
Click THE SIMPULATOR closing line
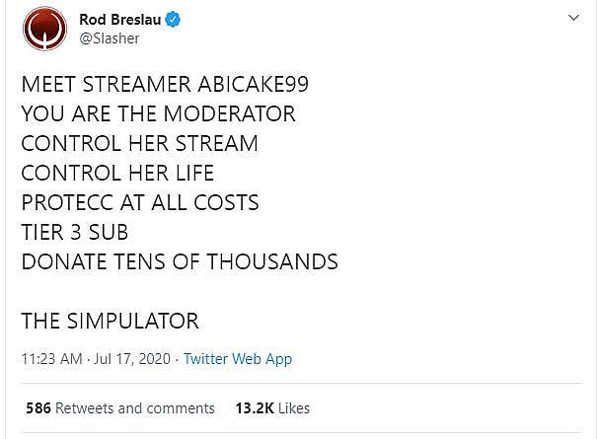110,321
